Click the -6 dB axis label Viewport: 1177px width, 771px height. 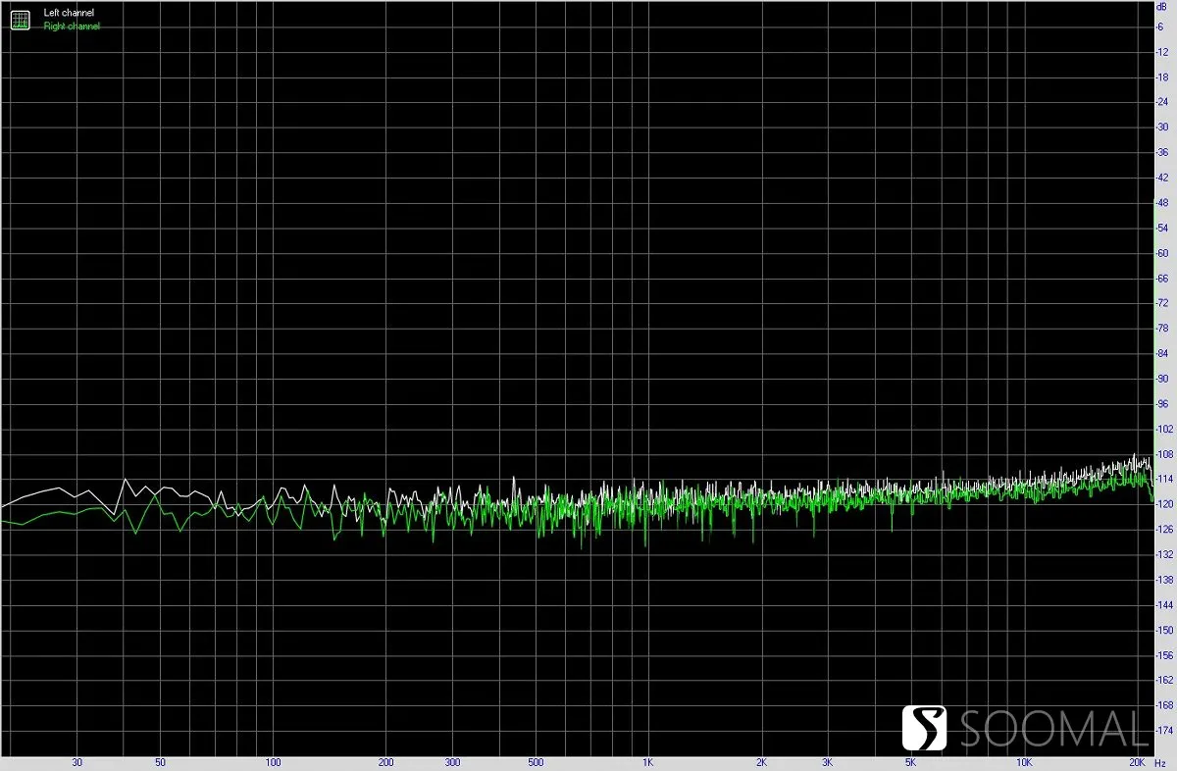1161,26
